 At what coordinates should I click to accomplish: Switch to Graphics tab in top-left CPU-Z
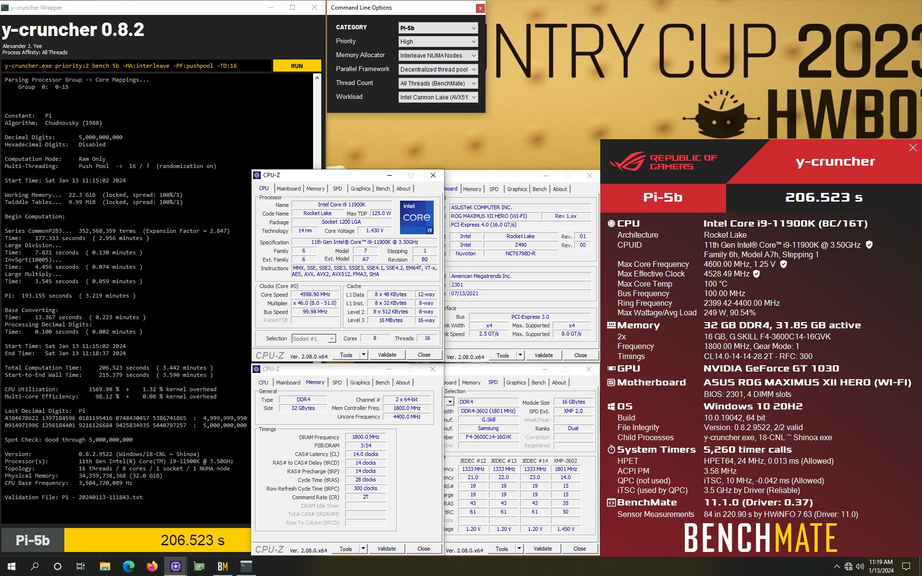pyautogui.click(x=360, y=189)
